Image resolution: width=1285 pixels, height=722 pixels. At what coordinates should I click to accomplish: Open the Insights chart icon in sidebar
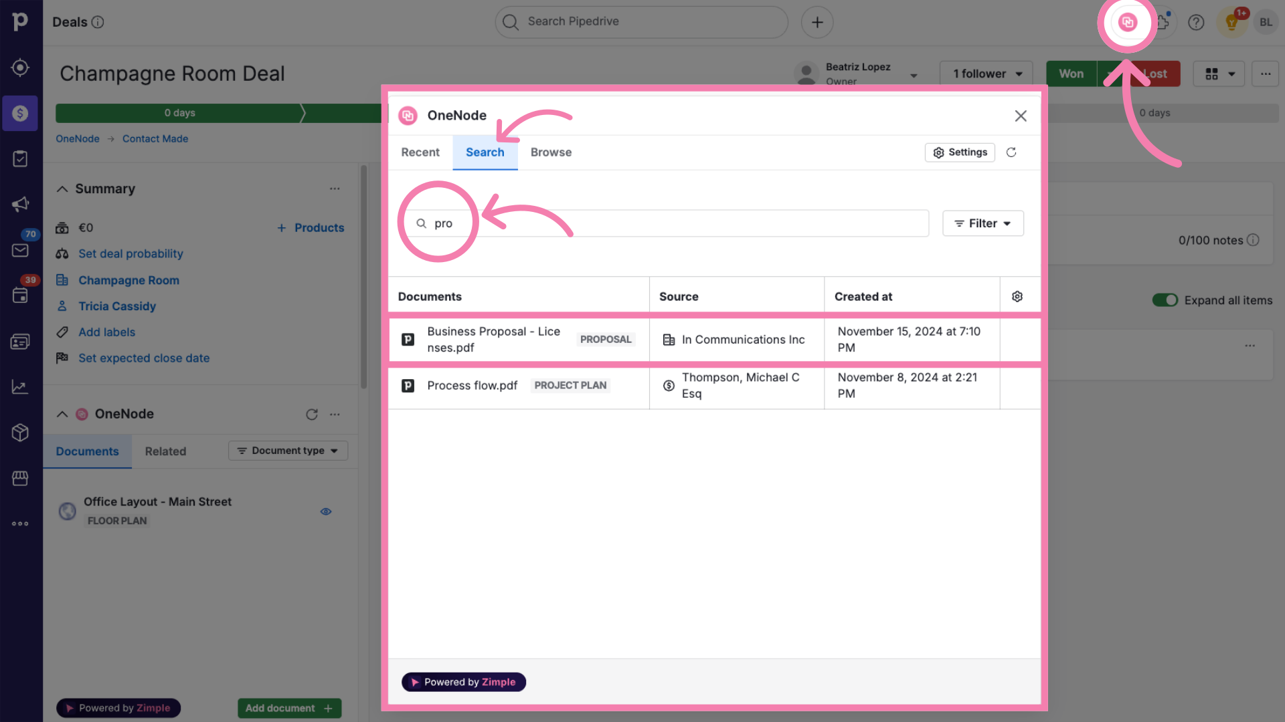click(20, 387)
